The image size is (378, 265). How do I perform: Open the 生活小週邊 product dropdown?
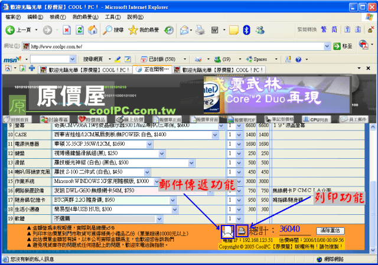(175, 210)
